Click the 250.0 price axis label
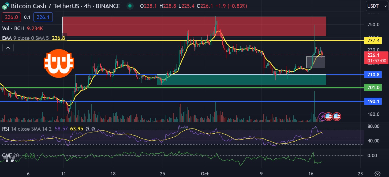Screen dimensions: 389x177 pyautogui.click(x=374, y=25)
